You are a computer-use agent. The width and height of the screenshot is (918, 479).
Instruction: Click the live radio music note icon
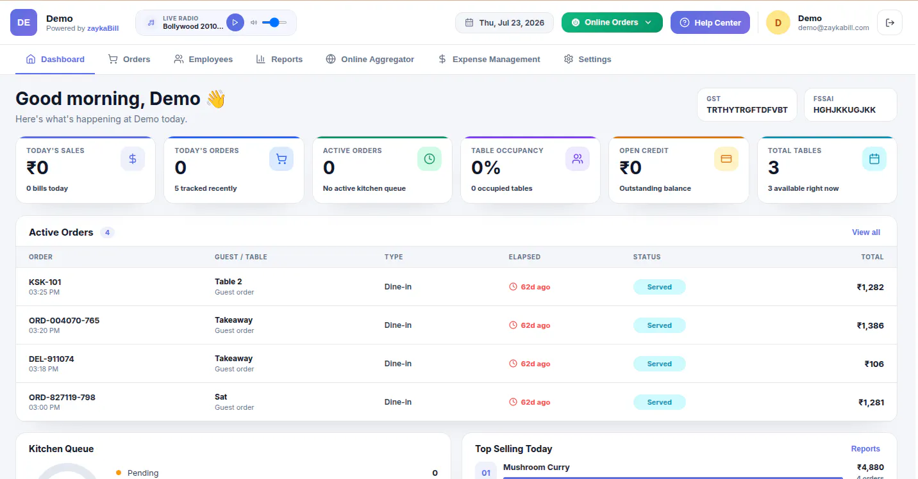(151, 22)
